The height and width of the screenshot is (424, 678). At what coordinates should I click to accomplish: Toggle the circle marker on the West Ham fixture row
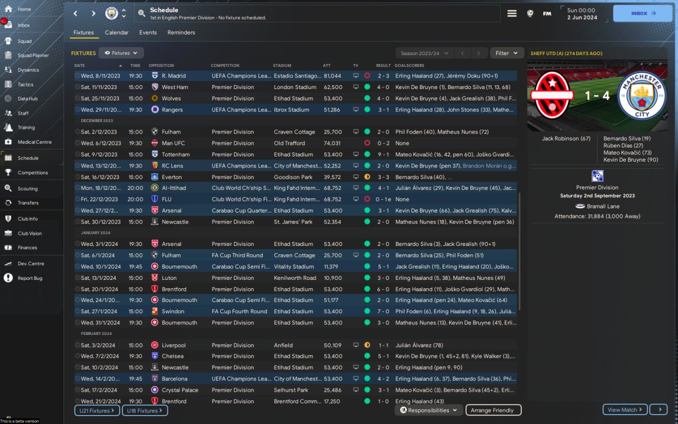(x=77, y=87)
